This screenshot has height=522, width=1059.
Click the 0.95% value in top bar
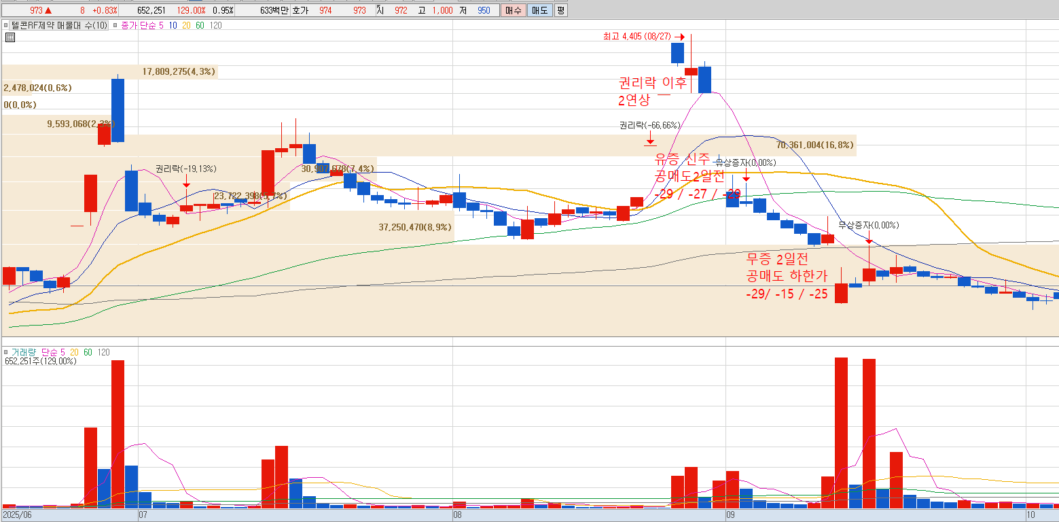coord(222,11)
